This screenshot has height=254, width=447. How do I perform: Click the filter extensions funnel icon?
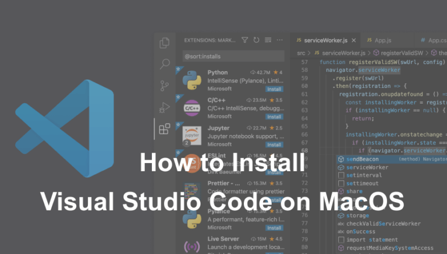244,40
